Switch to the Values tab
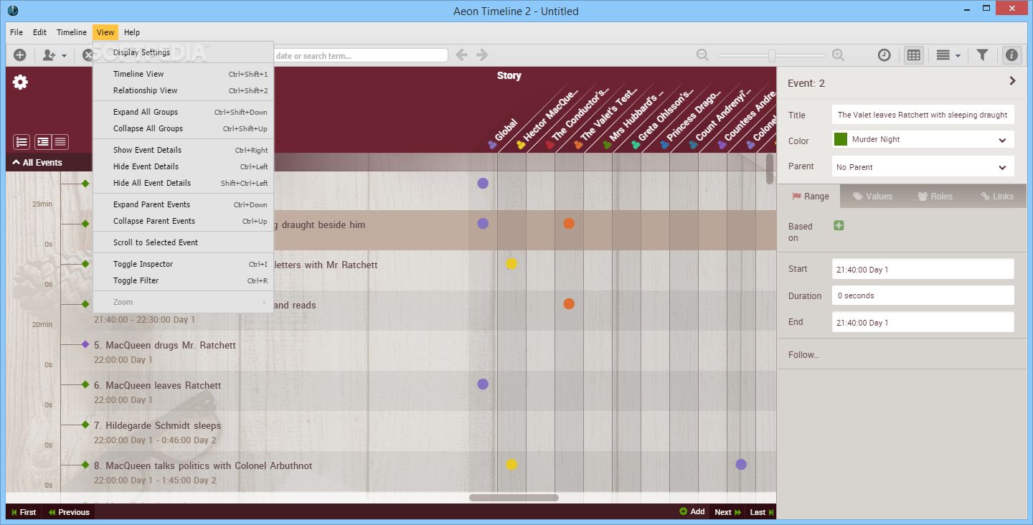Screen dimensions: 1033x525 coord(872,196)
